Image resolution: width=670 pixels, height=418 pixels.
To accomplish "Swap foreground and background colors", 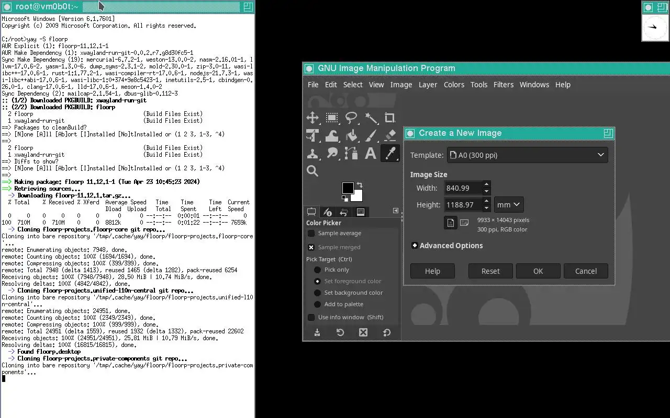I will pyautogui.click(x=360, y=185).
